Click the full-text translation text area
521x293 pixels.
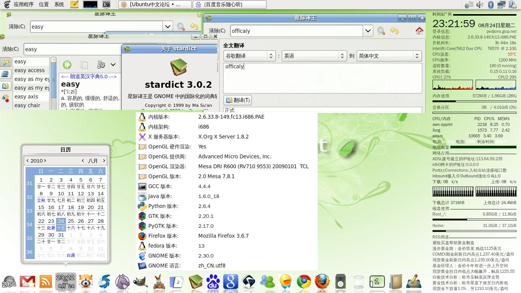[323, 78]
